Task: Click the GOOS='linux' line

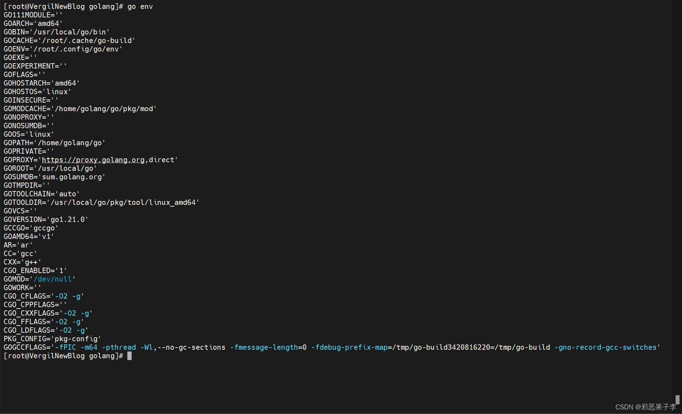Action: [29, 134]
